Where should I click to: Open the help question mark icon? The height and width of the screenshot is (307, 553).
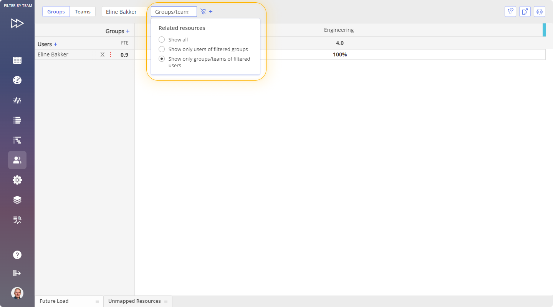click(17, 255)
